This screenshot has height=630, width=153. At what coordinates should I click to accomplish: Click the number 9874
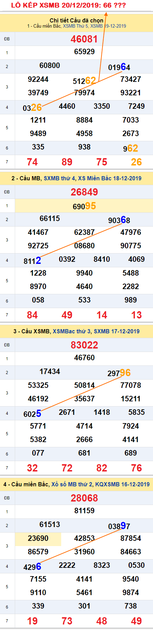131,593
